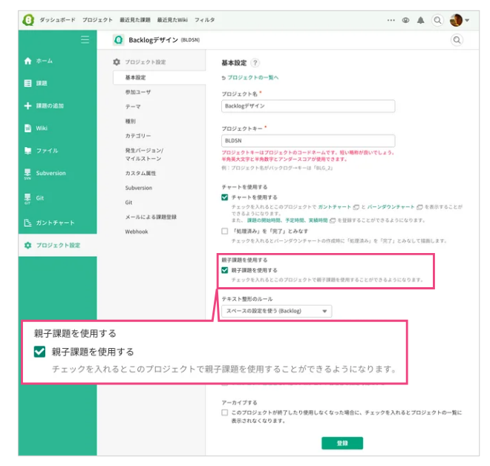The width and height of the screenshot is (490, 466).
Task: Open notifications bell icon
Action: (x=421, y=20)
